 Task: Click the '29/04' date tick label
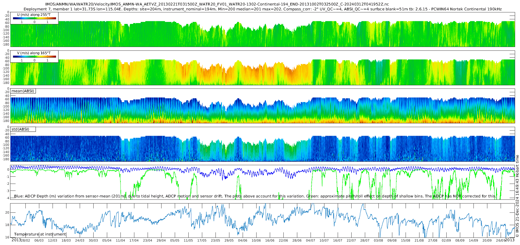pos(161,240)
